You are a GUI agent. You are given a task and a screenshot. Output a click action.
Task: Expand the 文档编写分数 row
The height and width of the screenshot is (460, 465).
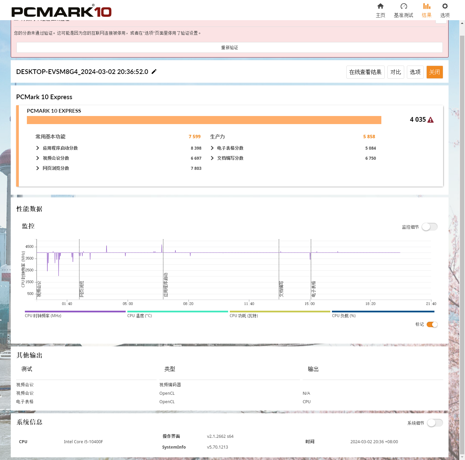coord(212,158)
